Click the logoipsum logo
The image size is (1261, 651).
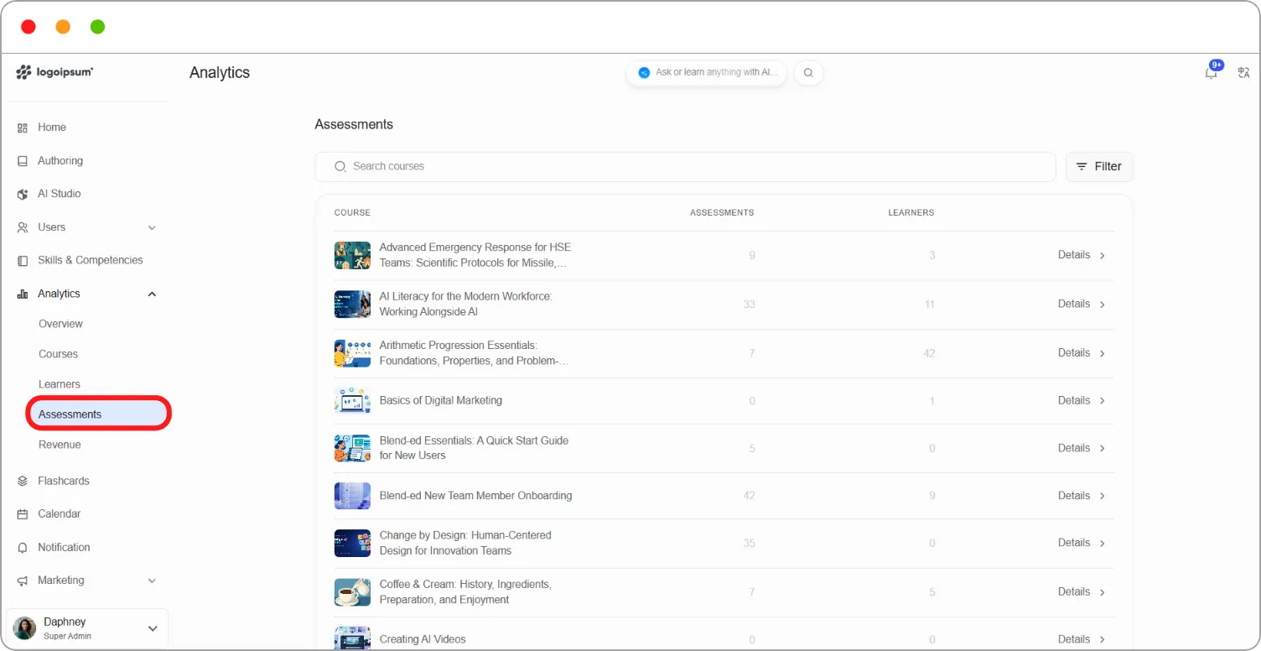(54, 72)
